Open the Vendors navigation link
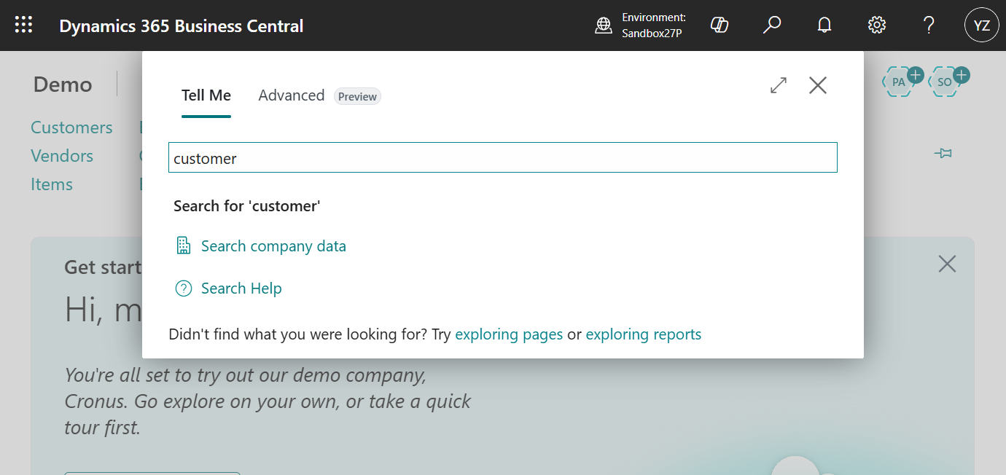This screenshot has width=1006, height=475. pos(62,156)
